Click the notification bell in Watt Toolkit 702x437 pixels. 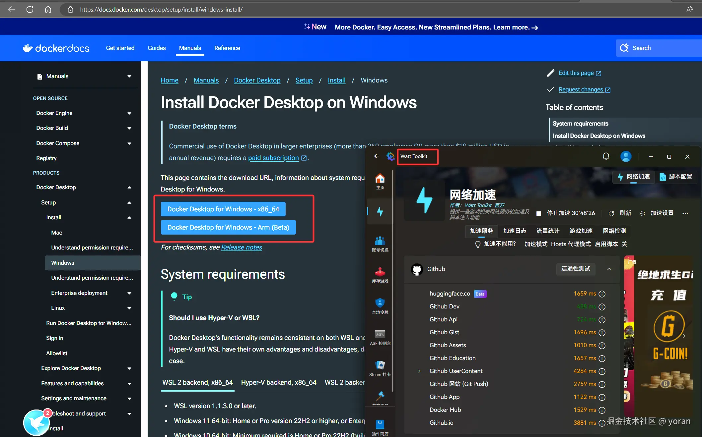(606, 156)
